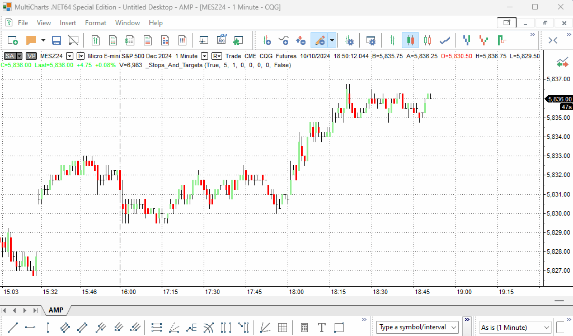The width and height of the screenshot is (573, 336).
Task: Save the workspace with the floppy disk icon
Action: (x=57, y=40)
